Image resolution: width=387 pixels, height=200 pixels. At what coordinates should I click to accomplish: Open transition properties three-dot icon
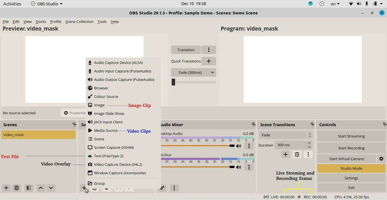(308, 154)
